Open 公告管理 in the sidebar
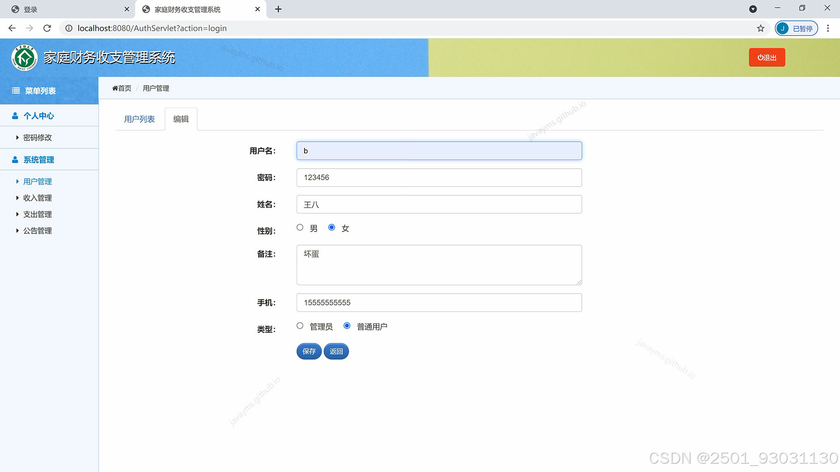840x472 pixels. [x=37, y=231]
